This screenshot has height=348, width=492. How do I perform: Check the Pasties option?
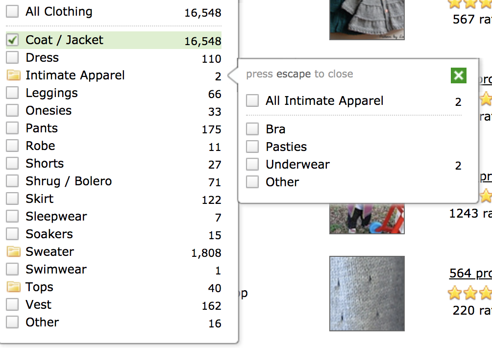point(252,147)
